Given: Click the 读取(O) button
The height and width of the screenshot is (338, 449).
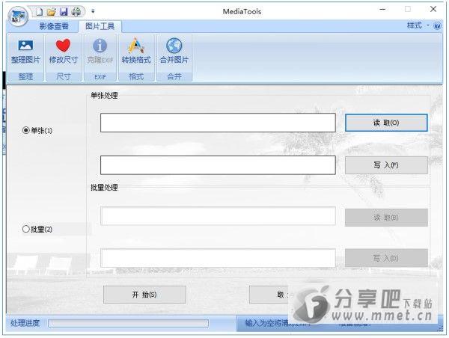Looking at the screenshot, I should point(386,123).
